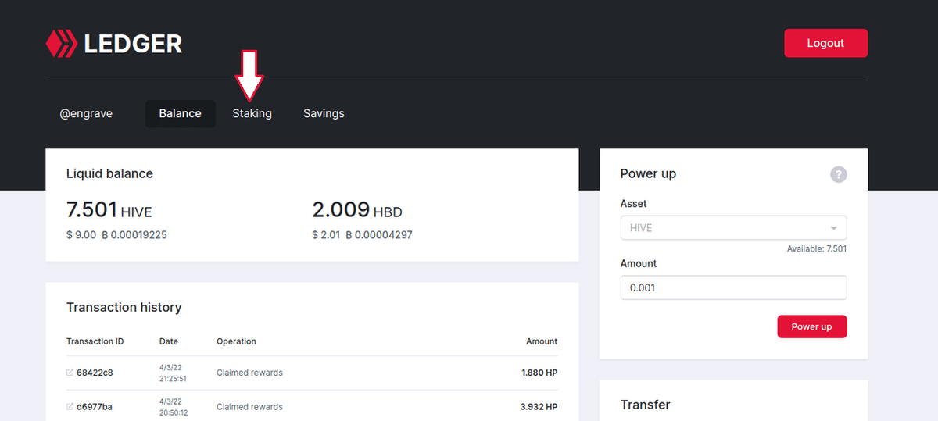Confirm with the Power up button
Viewport: 938px width, 421px height.
tap(811, 326)
